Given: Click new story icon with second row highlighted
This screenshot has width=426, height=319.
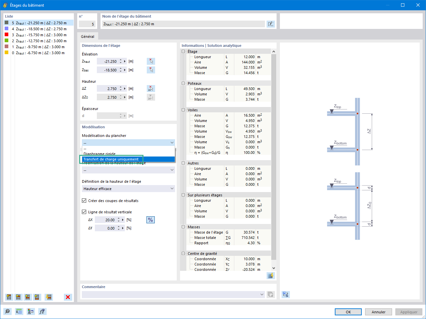Looking at the screenshot, I should (18, 297).
